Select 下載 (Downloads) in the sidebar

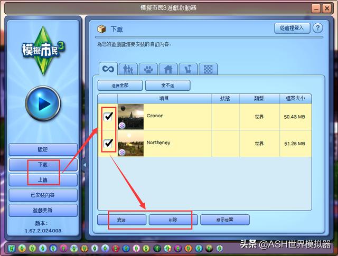(43, 165)
